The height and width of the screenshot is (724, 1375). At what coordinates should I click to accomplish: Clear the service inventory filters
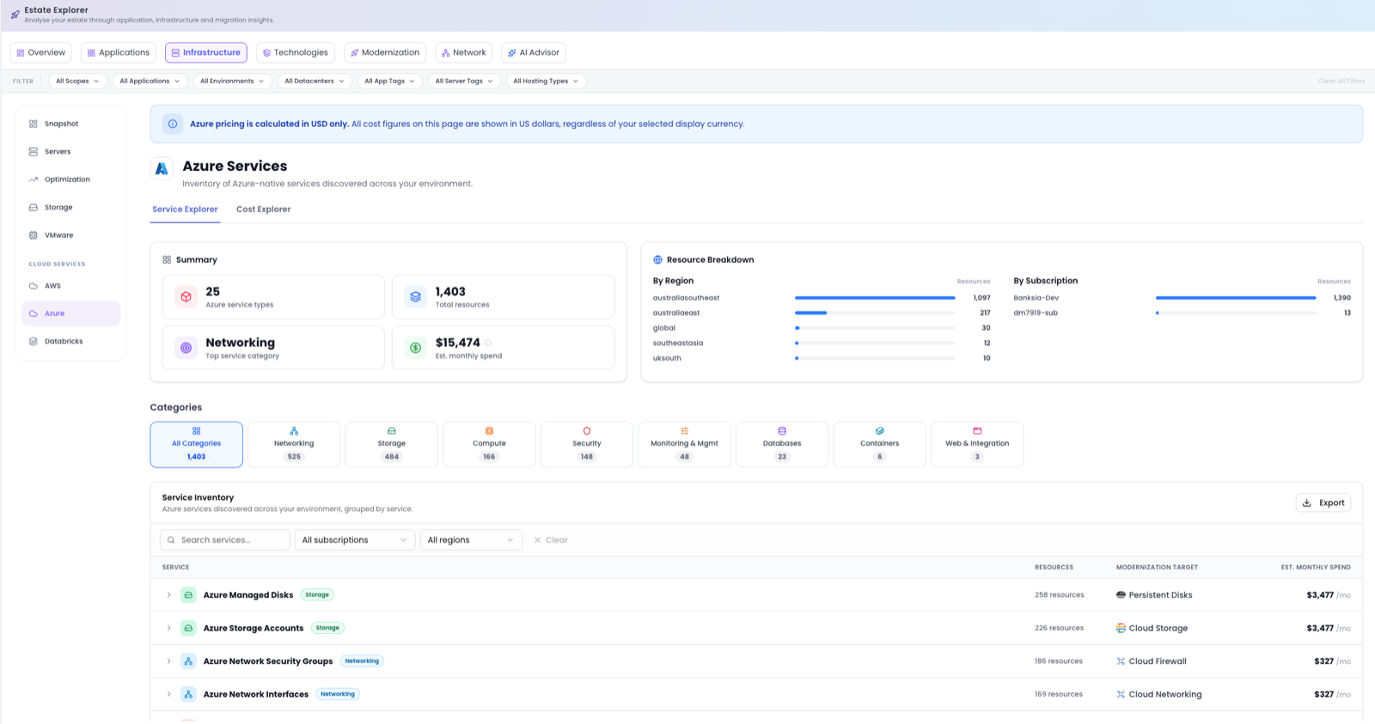coord(551,540)
